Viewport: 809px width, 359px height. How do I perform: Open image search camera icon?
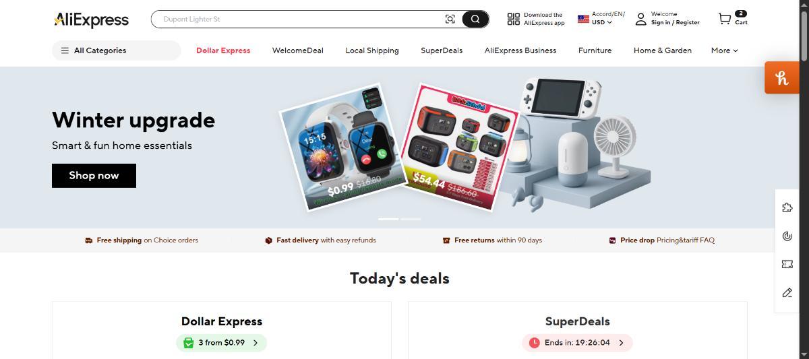pos(450,19)
